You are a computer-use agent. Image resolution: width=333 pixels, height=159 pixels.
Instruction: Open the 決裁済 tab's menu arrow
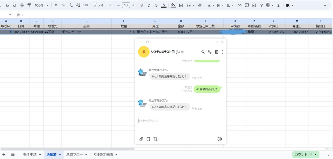coord(60,155)
